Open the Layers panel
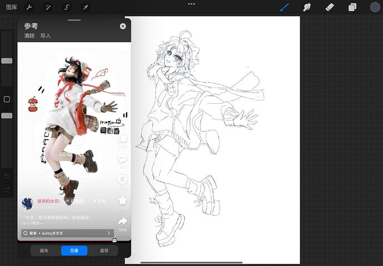The height and width of the screenshot is (266, 383). (352, 7)
